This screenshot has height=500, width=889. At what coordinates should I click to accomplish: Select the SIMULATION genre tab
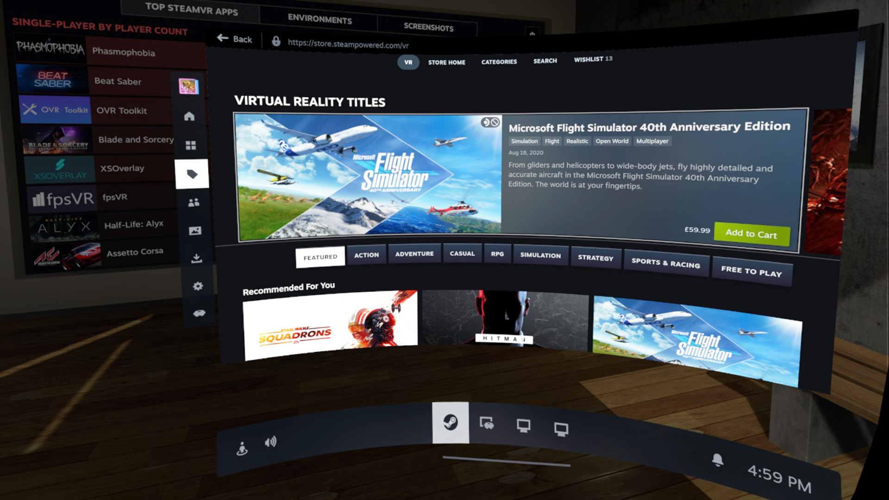pyautogui.click(x=540, y=256)
